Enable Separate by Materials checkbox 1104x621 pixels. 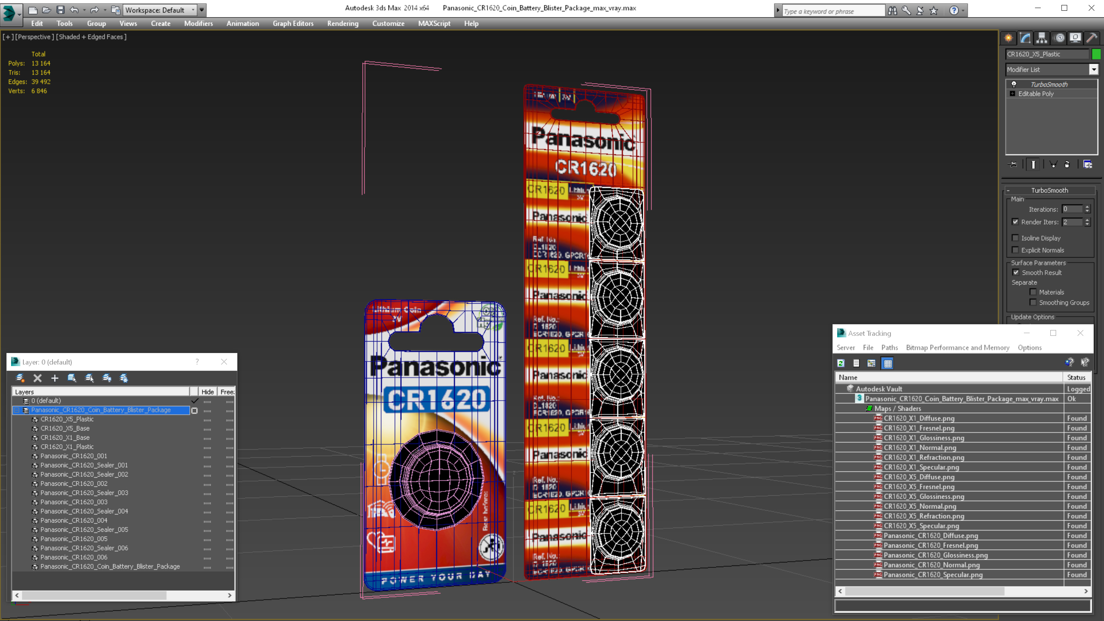click(x=1033, y=292)
